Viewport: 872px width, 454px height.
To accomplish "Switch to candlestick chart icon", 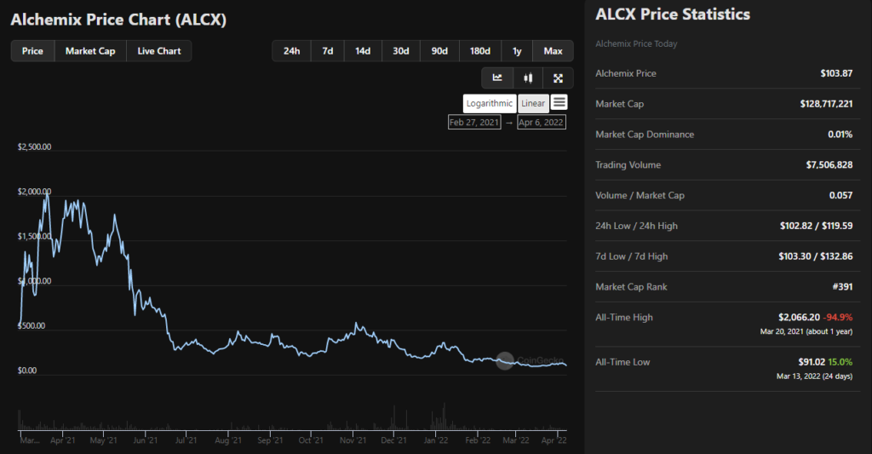I will [528, 78].
